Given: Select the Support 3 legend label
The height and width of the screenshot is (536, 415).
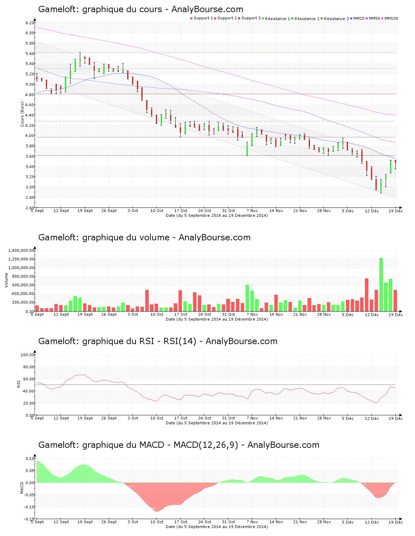Looking at the screenshot, I should point(251,18).
